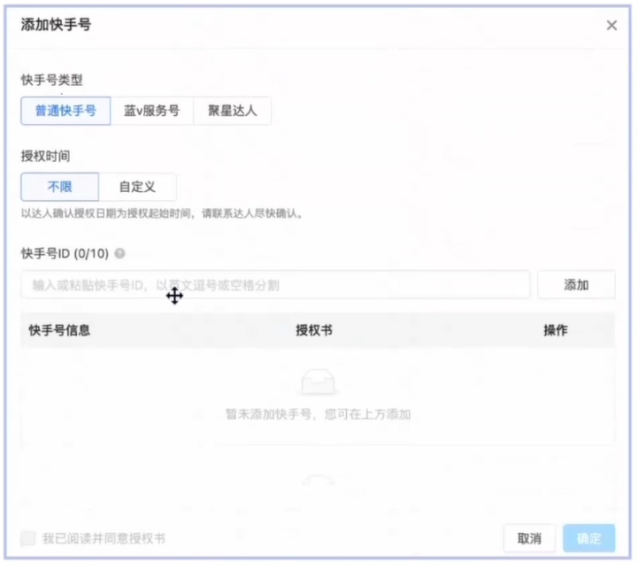Select the 蓝v服务号 account type

click(152, 111)
